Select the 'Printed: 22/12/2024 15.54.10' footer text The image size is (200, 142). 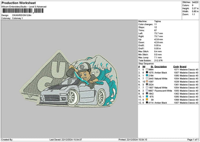tap(133, 140)
